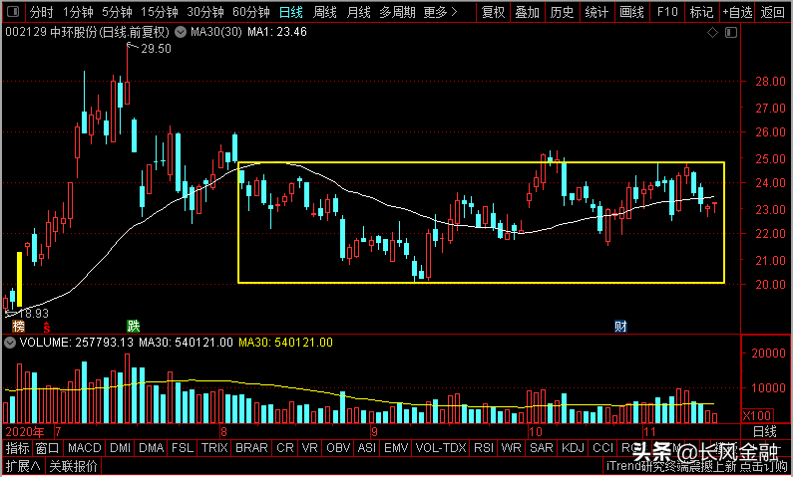Image resolution: width=793 pixels, height=477 pixels.
Task: Toggle 叠加 overlay mode
Action: (x=528, y=13)
